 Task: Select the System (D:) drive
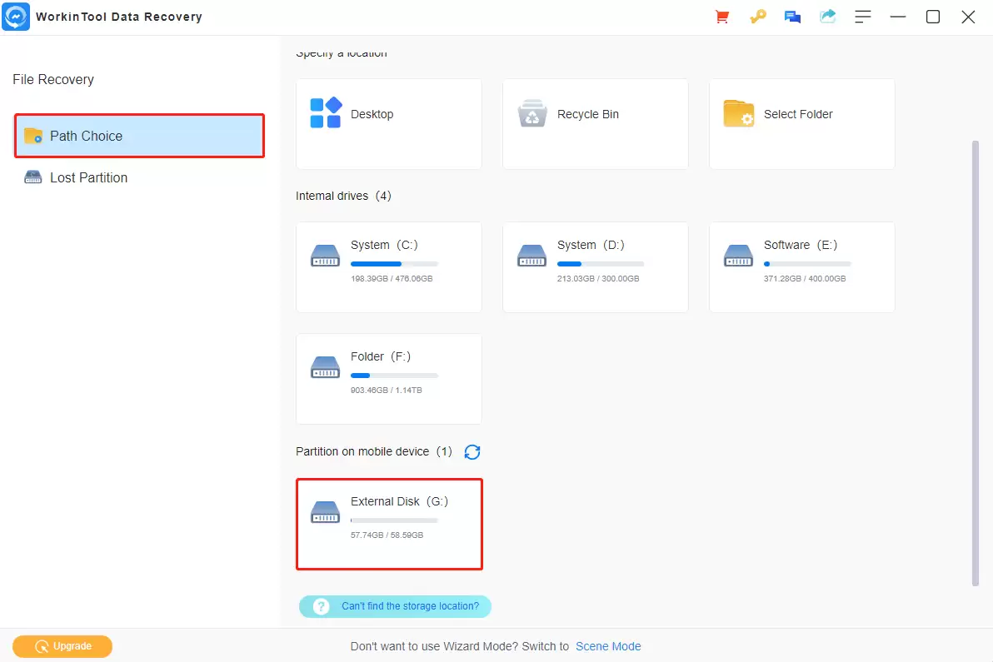[595, 267]
